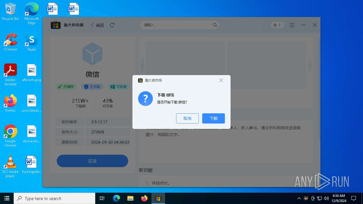Screen dimensions: 363x204
Task: Open Google Chrome desktop shortcut
Action: click(10, 136)
